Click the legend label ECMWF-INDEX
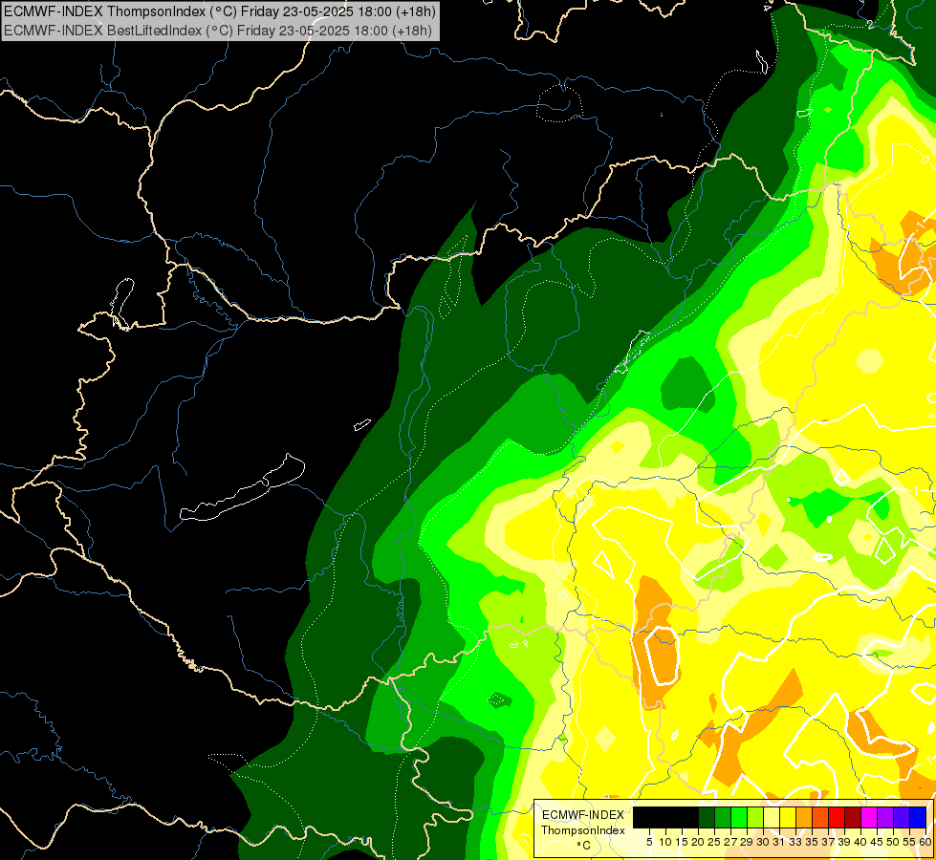Image resolution: width=936 pixels, height=860 pixels. (x=583, y=815)
